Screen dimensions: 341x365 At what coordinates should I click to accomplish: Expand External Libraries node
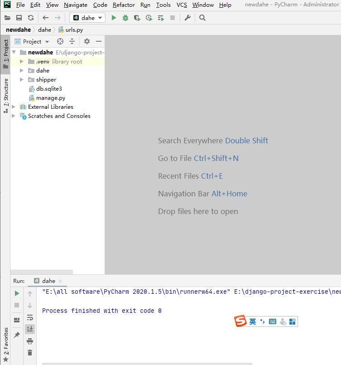[14, 107]
